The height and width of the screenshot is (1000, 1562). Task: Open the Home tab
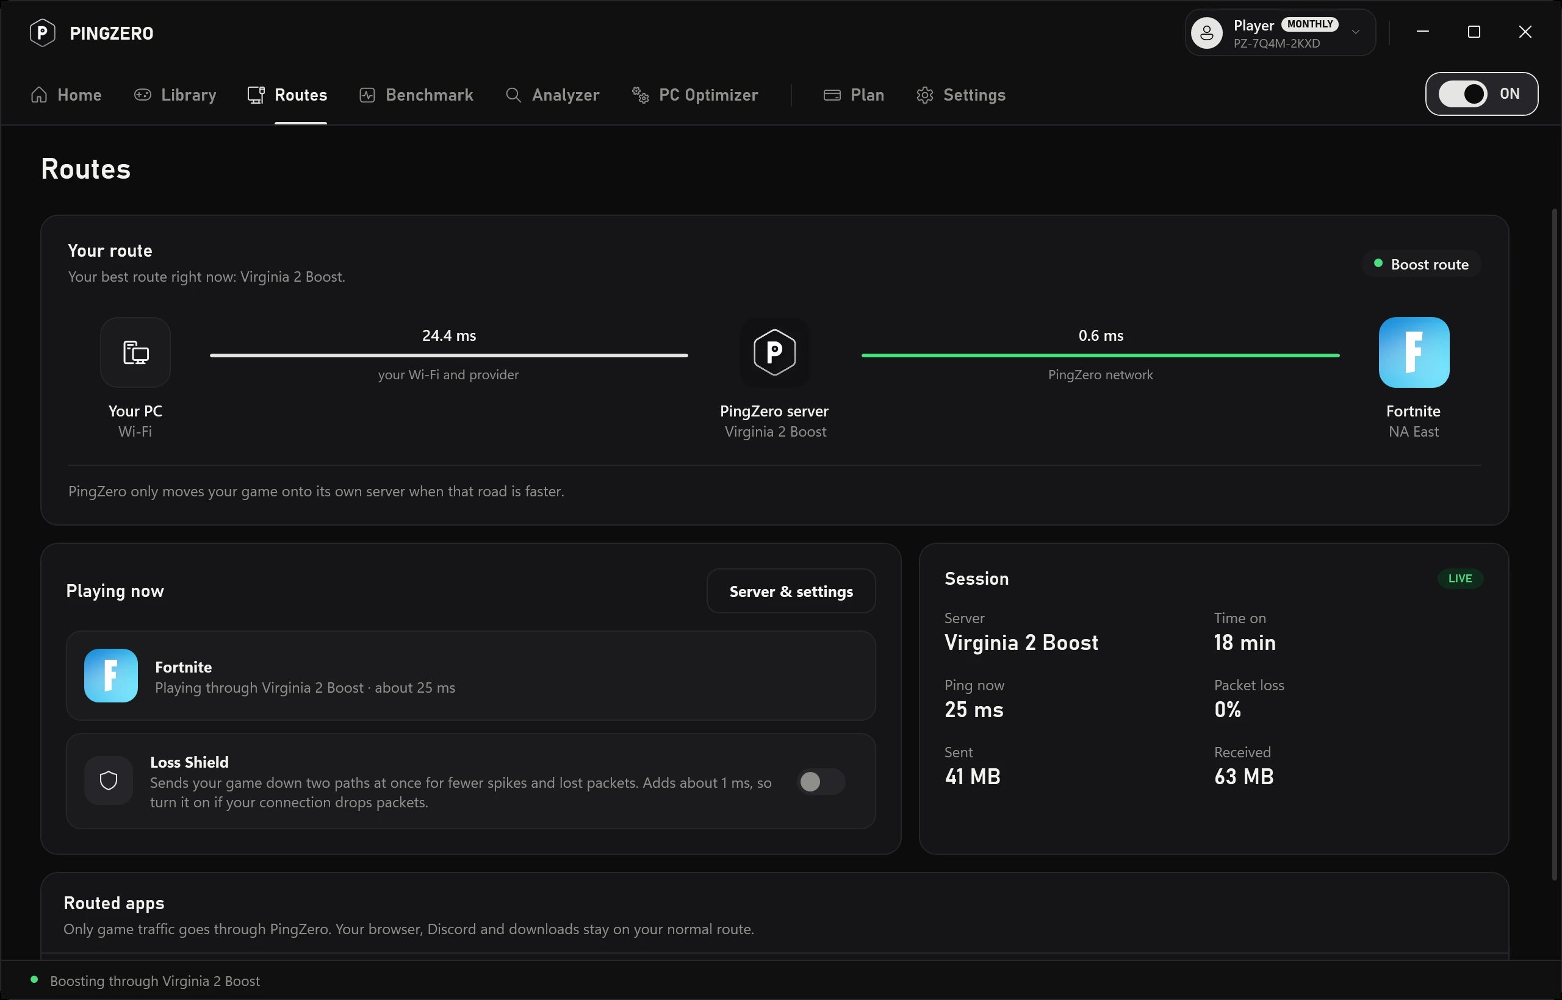pos(66,95)
